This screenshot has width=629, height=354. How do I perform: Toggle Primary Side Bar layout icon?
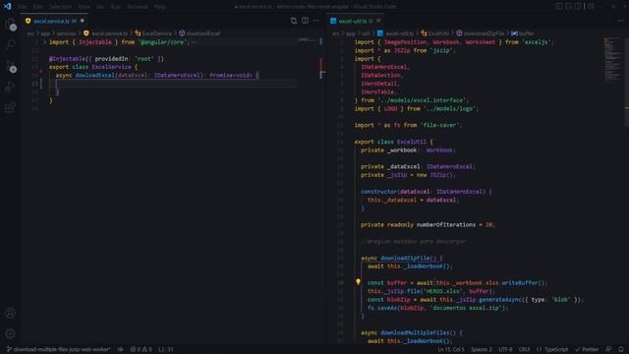click(x=559, y=7)
